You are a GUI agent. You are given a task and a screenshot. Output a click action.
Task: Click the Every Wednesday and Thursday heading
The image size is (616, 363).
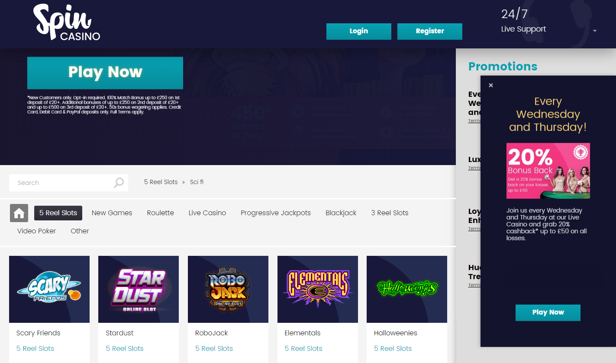click(x=548, y=114)
